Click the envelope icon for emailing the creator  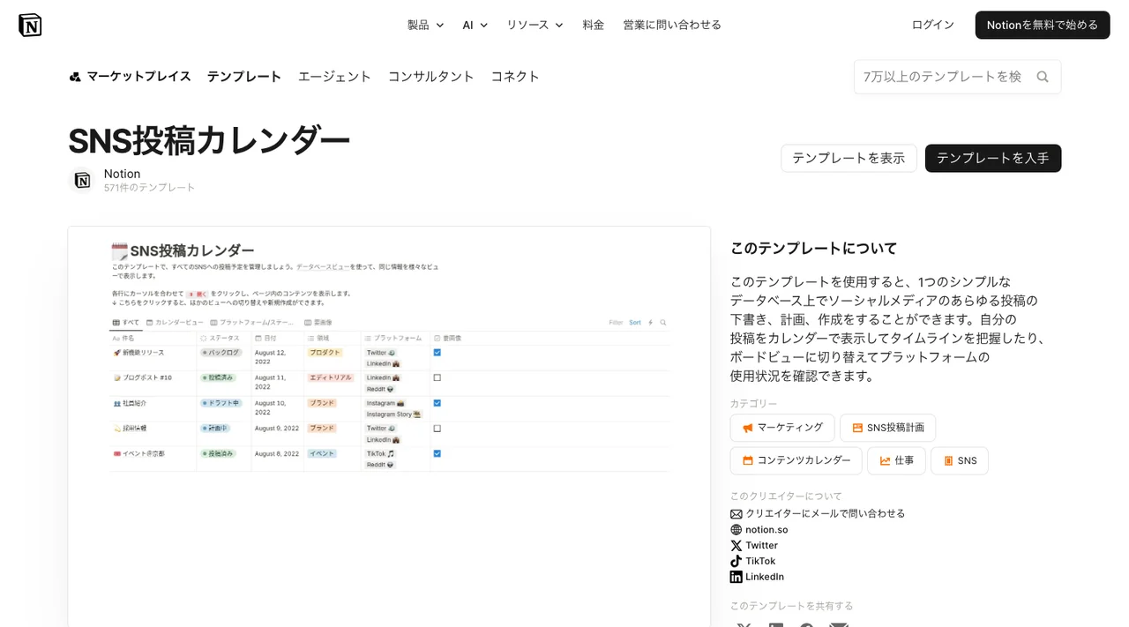pos(736,514)
